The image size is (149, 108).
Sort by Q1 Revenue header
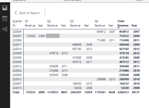pyautogui.click(x=30, y=25)
